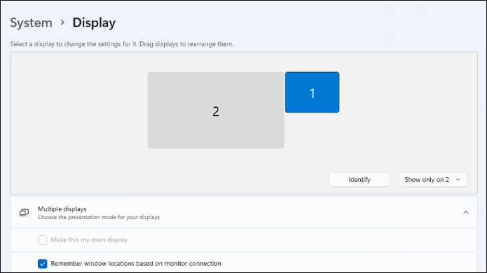Image resolution: width=487 pixels, height=273 pixels.
Task: Open the 'Show only on 2' dropdown
Action: [x=427, y=180]
